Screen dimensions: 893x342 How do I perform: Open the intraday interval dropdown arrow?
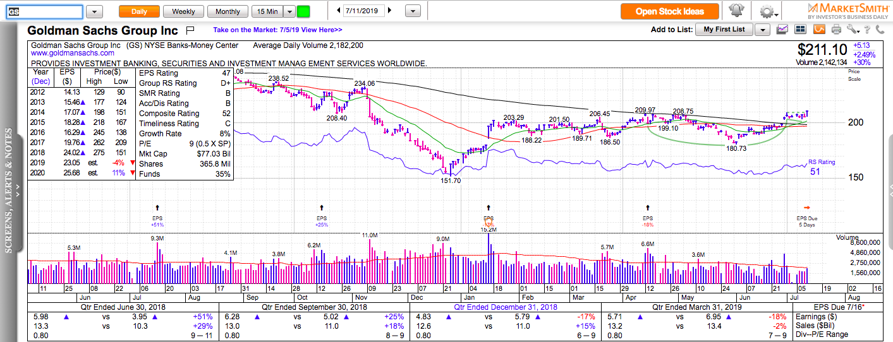tap(289, 11)
